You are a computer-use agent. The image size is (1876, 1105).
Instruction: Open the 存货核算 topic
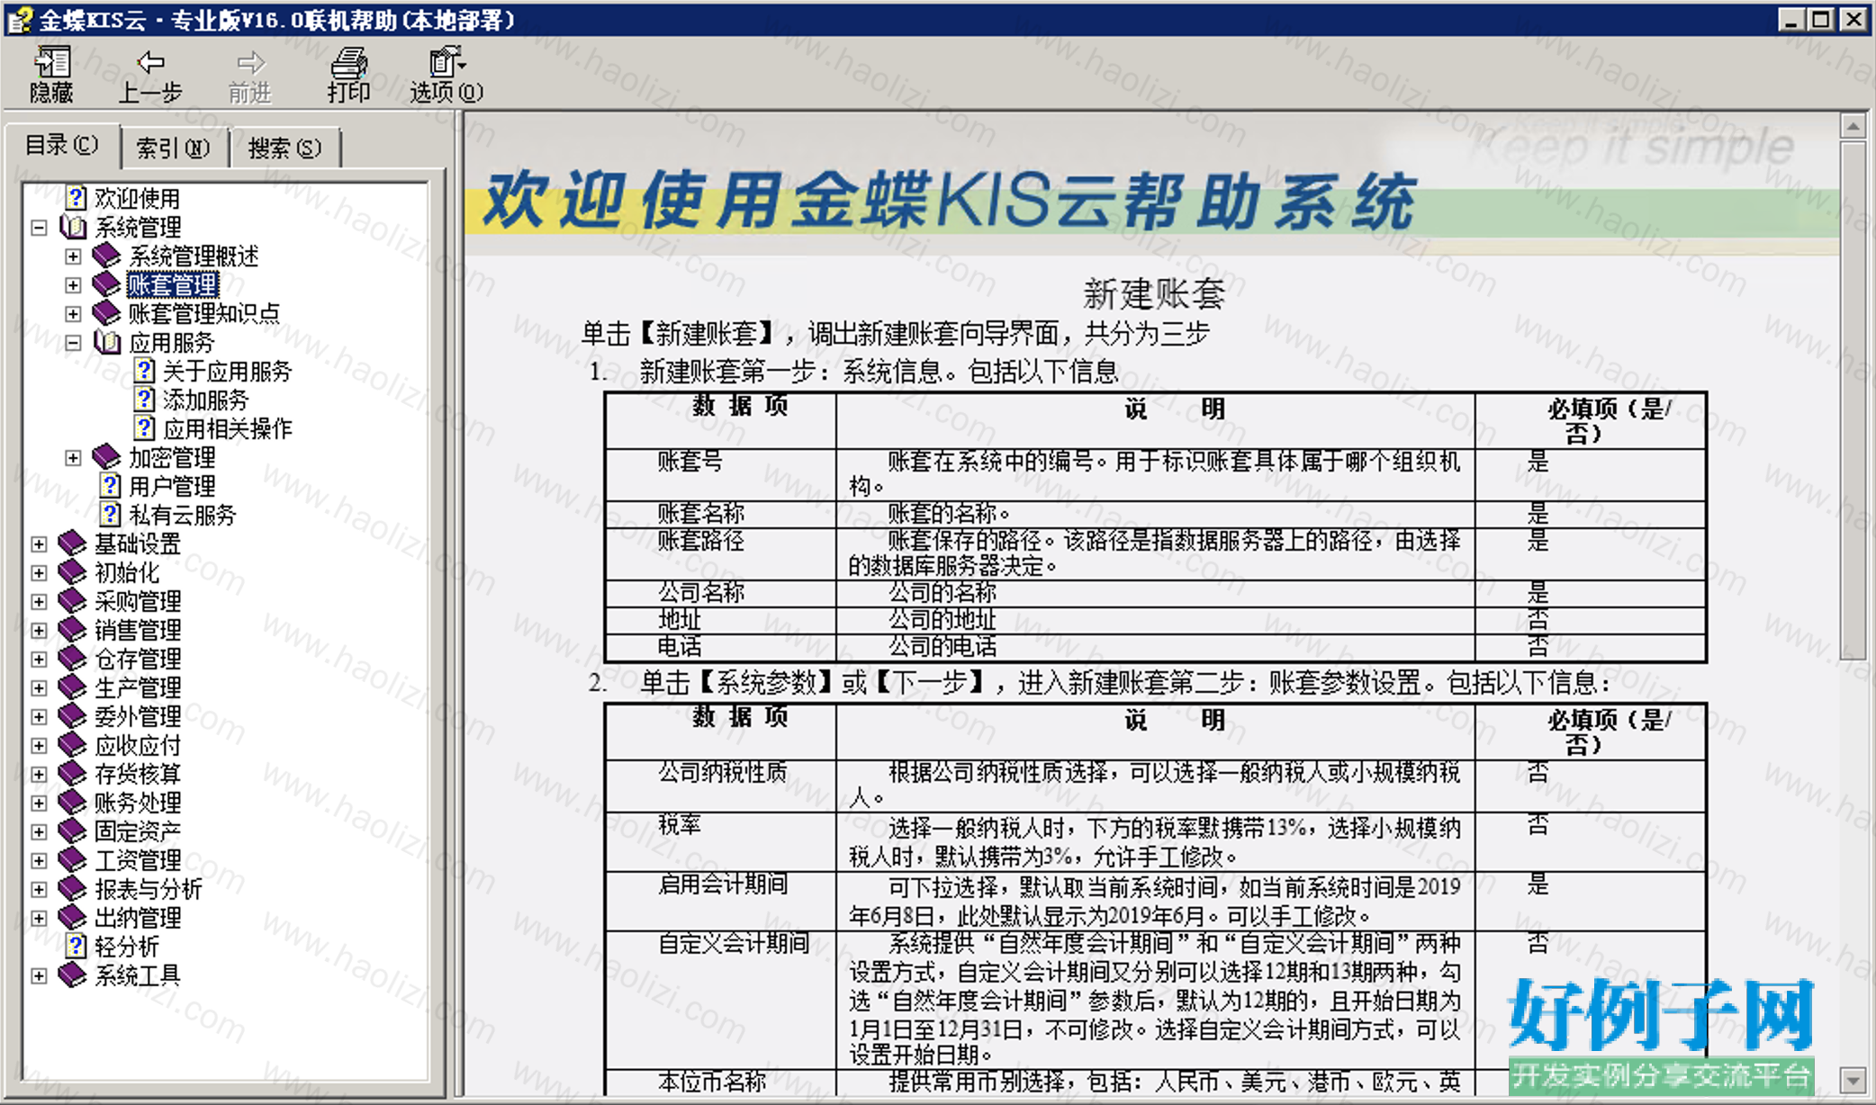(138, 775)
